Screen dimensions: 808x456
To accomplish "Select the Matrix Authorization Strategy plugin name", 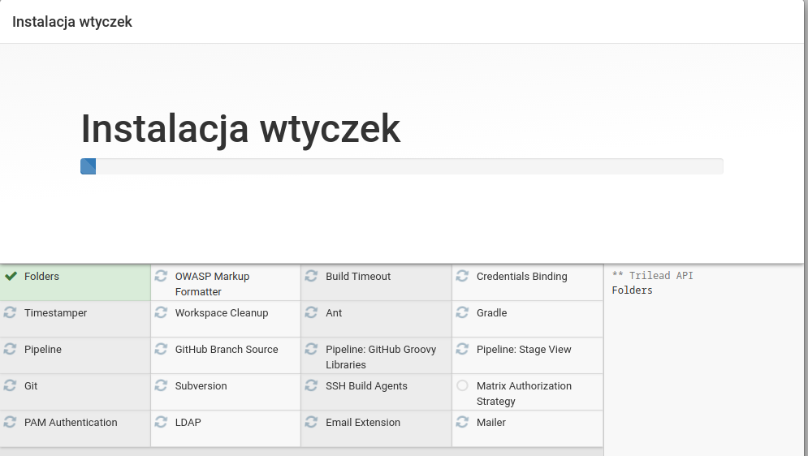I will point(524,394).
